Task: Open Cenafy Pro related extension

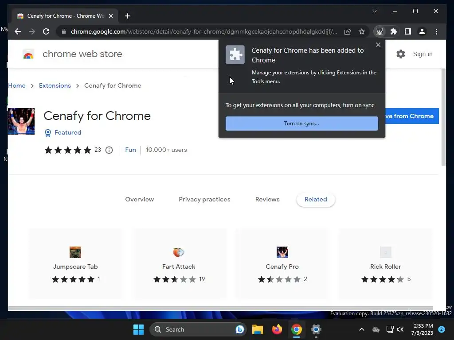Action: (x=282, y=264)
